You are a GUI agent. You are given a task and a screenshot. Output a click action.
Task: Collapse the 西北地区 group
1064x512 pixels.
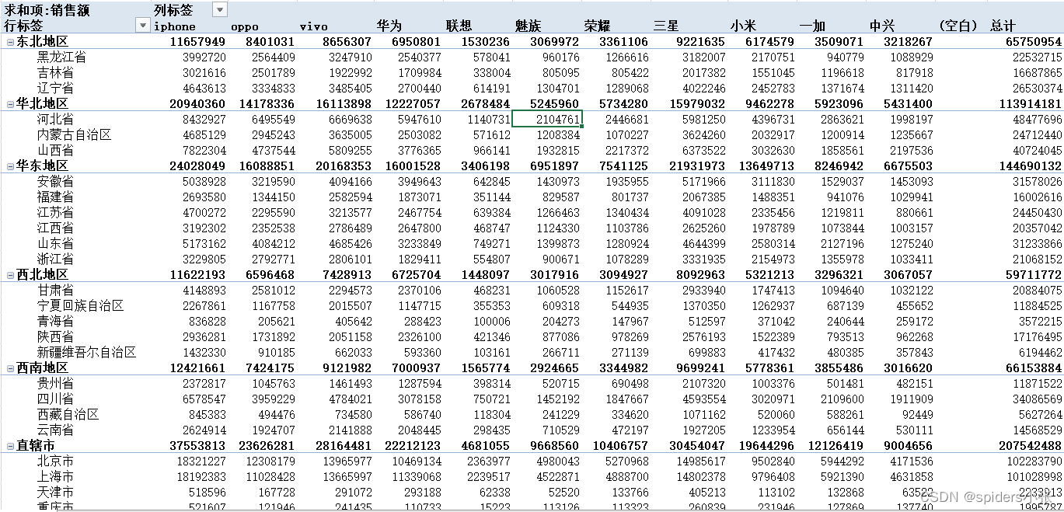[x=10, y=274]
